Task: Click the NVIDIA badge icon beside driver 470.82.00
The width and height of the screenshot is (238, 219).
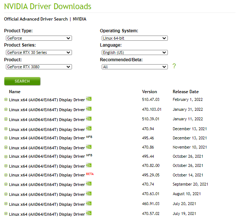Action: click(x=89, y=165)
